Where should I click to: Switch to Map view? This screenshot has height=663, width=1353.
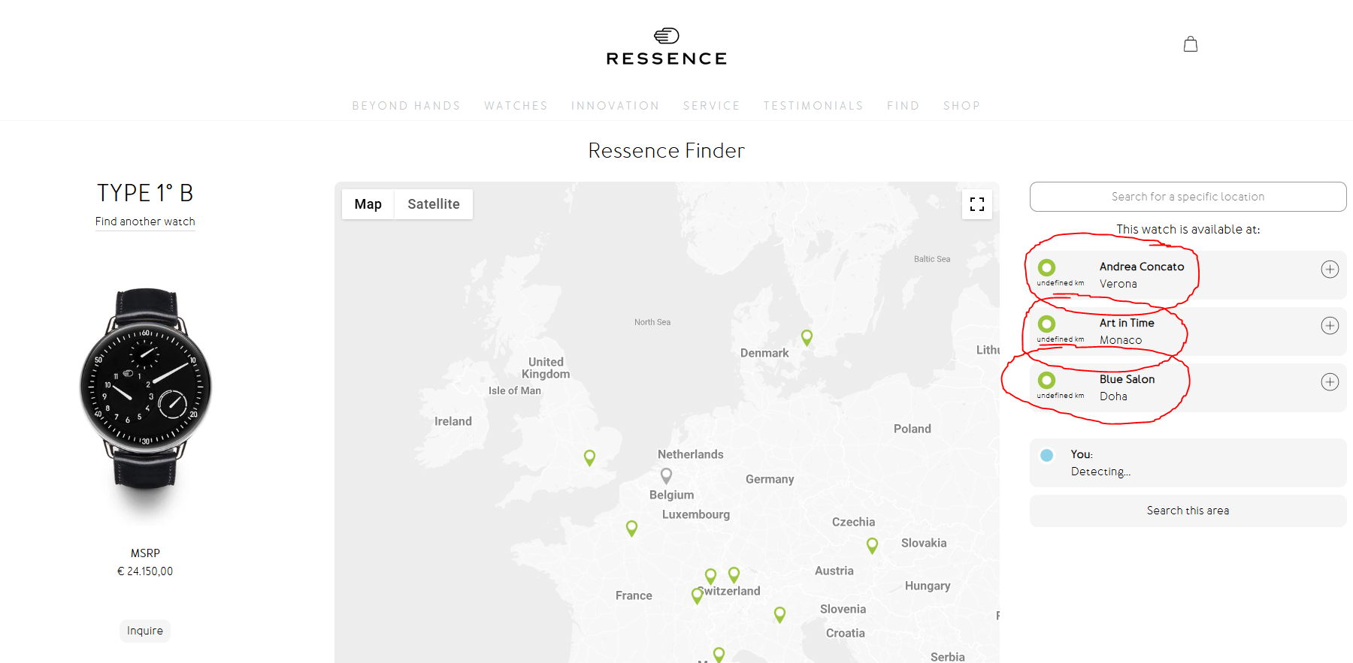click(x=368, y=204)
